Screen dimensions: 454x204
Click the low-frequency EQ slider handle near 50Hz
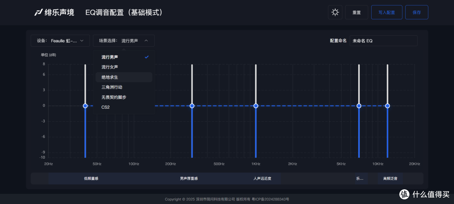click(x=85, y=106)
